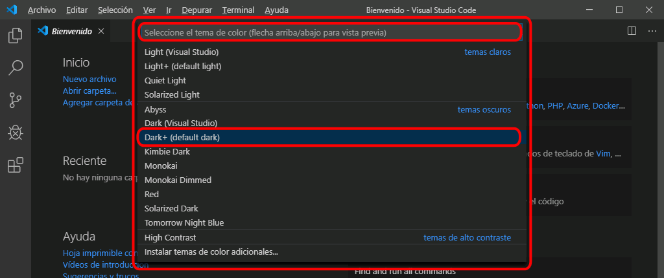Click the Abrir carpeta link
The height and width of the screenshot is (278, 664).
89,91
